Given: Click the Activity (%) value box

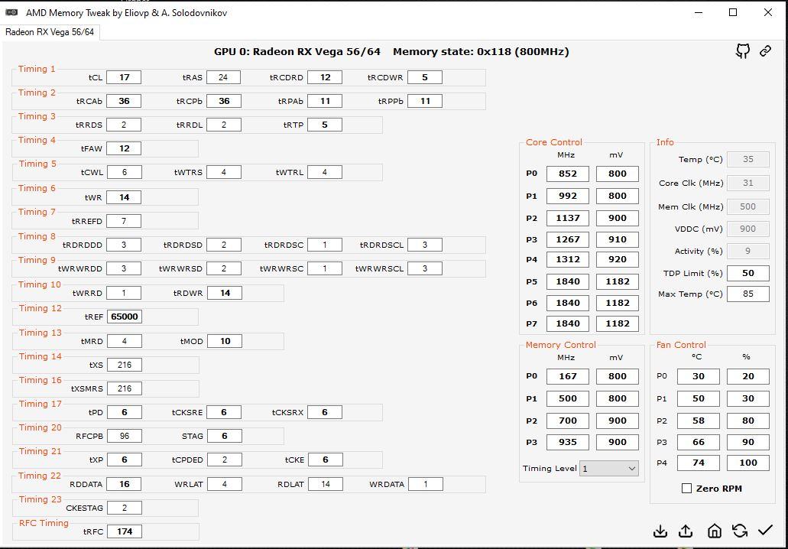Looking at the screenshot, I should [x=747, y=251].
